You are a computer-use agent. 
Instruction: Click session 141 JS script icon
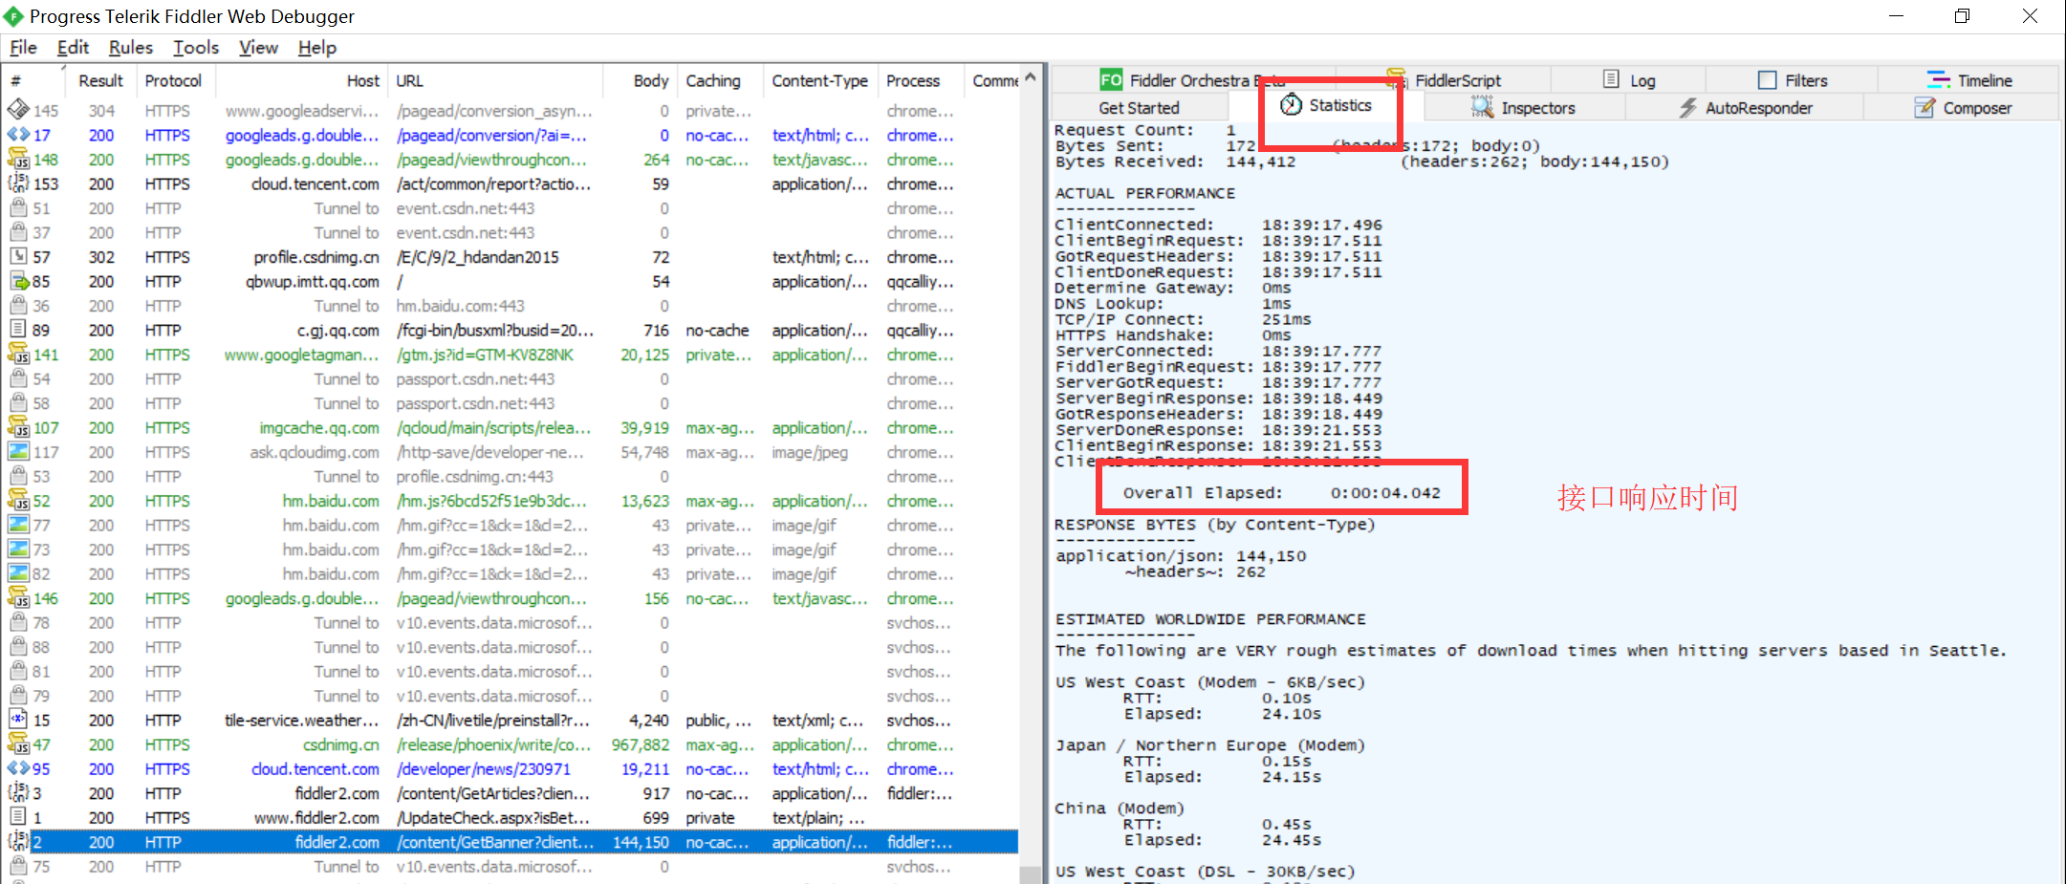pyautogui.click(x=18, y=354)
